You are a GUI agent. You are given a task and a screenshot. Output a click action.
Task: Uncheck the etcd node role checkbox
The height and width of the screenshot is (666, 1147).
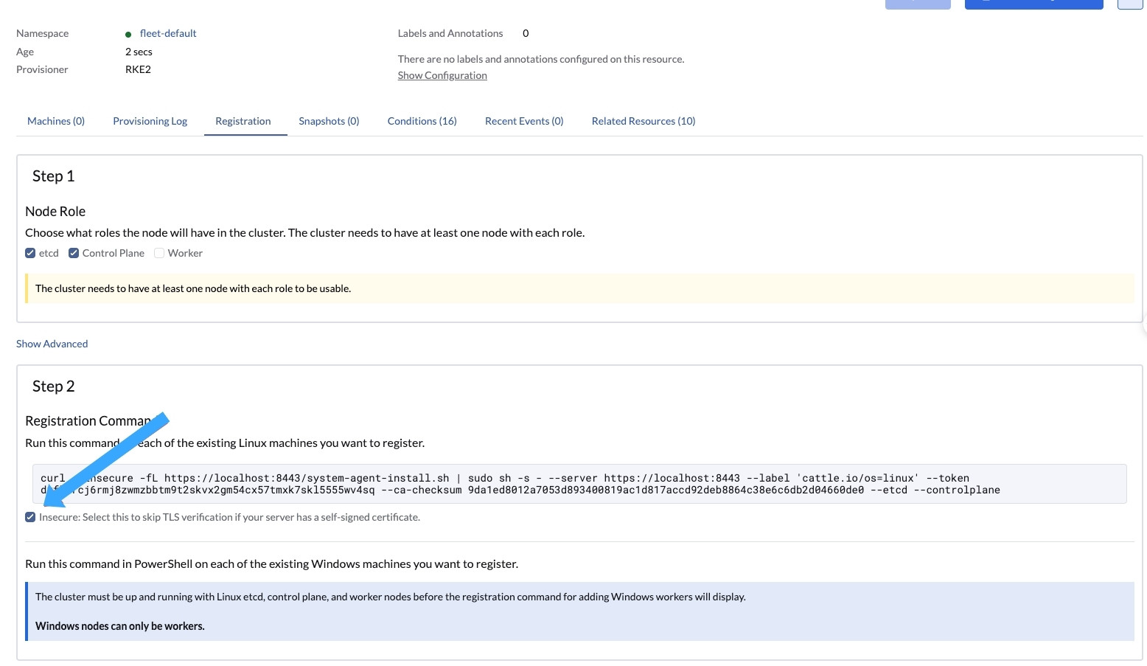[30, 253]
